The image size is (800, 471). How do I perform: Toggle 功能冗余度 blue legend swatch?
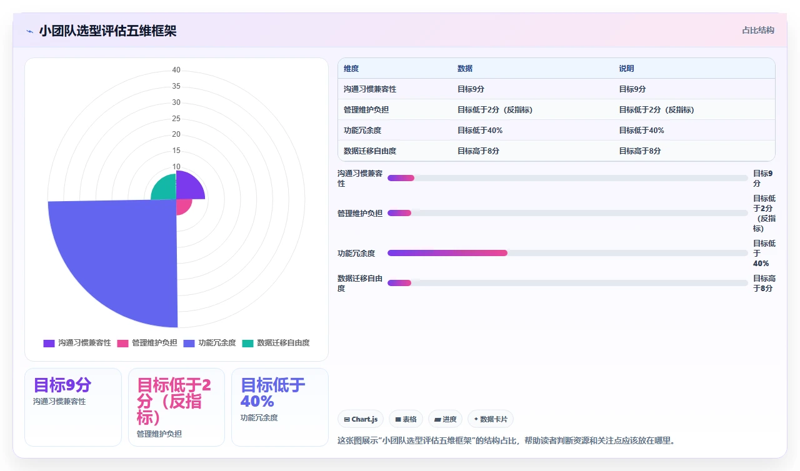coord(189,343)
